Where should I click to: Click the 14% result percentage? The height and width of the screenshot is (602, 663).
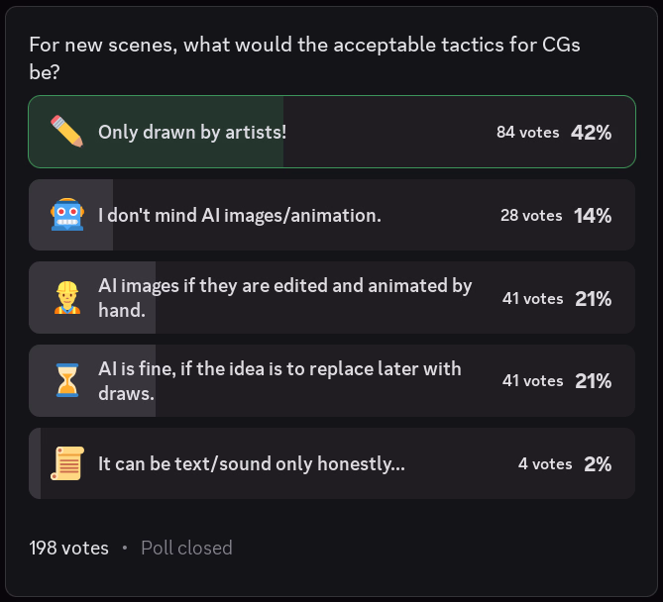pyautogui.click(x=592, y=215)
